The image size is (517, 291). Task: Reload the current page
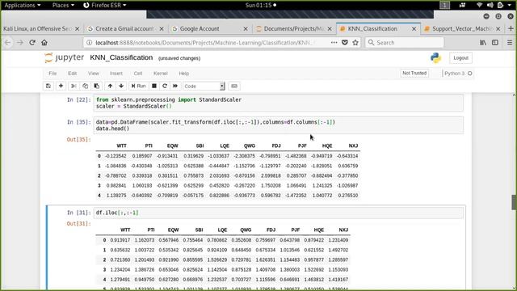[32, 43]
